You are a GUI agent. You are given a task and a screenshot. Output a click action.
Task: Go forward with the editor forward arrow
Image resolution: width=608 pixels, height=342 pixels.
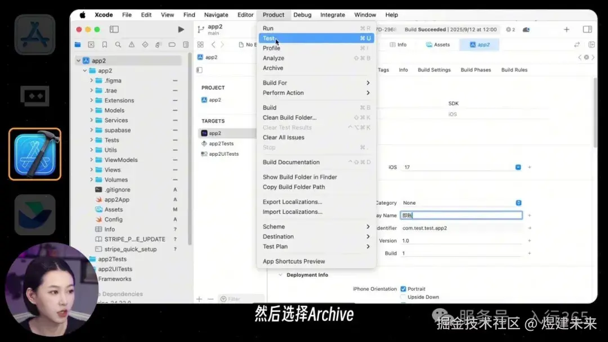coord(222,44)
